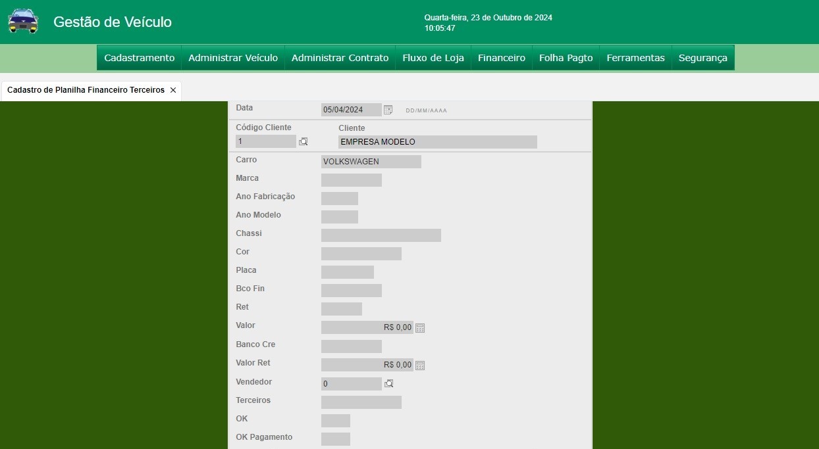
Task: Open the Valor calculator icon
Action: [x=420, y=328]
